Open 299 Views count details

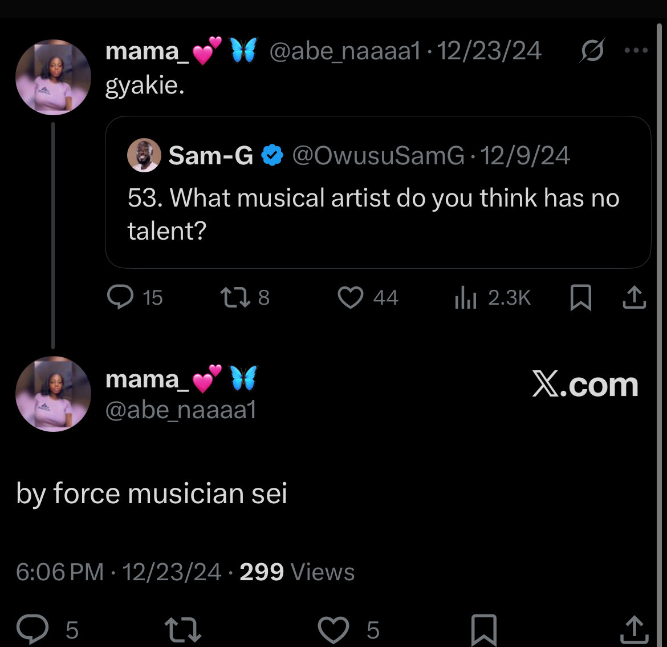(297, 572)
